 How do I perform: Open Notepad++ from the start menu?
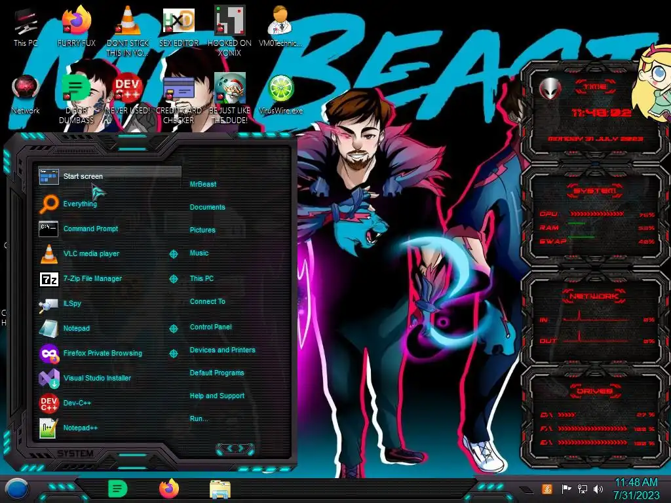[80, 428]
